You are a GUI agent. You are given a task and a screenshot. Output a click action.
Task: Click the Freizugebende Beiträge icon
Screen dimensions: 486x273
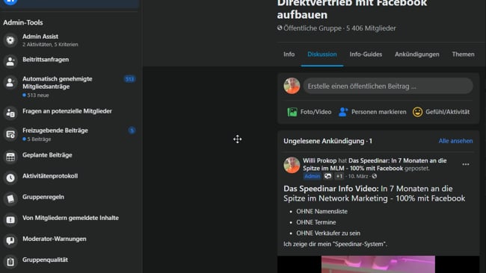(10, 134)
